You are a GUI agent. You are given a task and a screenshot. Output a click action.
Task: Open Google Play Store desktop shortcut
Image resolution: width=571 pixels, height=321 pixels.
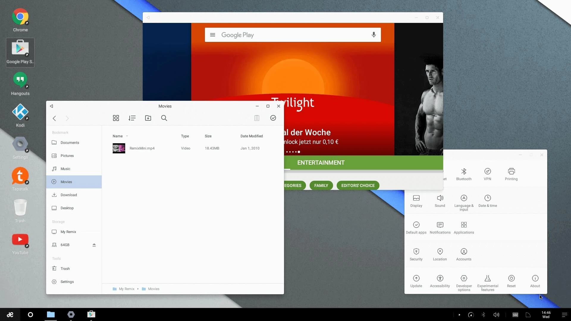tap(20, 52)
